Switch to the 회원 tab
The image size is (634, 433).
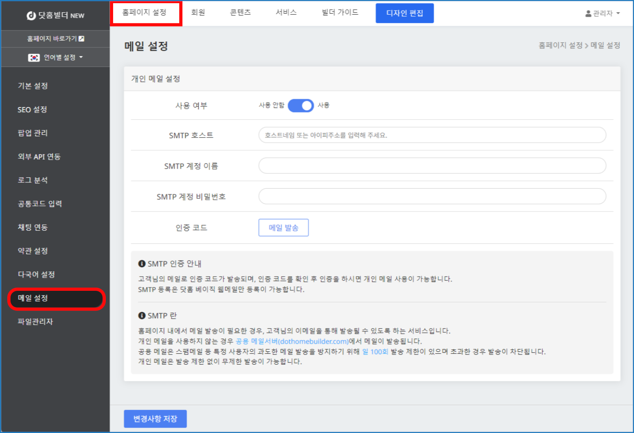[199, 13]
